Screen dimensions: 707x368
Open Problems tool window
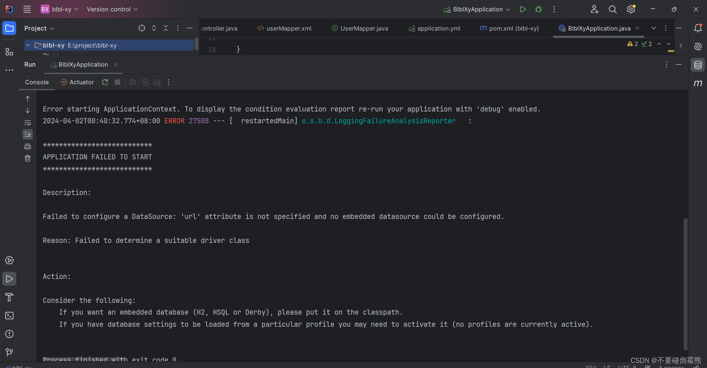pyautogui.click(x=9, y=334)
